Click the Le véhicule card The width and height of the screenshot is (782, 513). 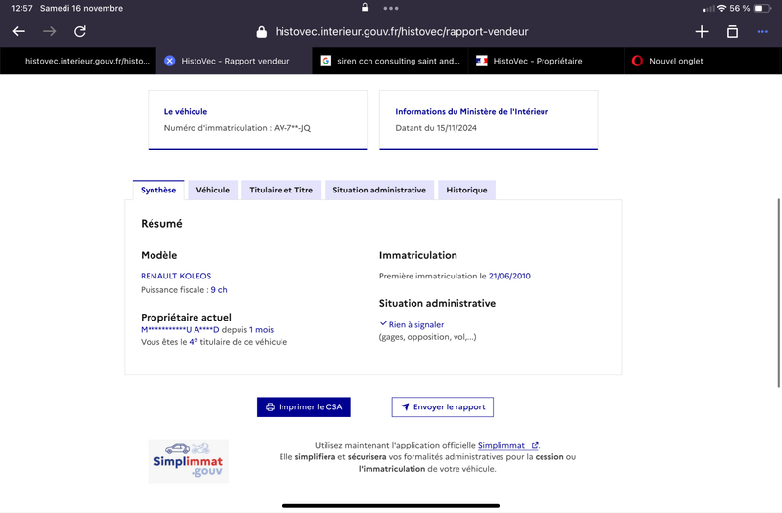257,119
